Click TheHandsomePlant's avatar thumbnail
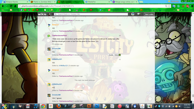The height and width of the screenshot is (109, 194). (x=49, y=36)
